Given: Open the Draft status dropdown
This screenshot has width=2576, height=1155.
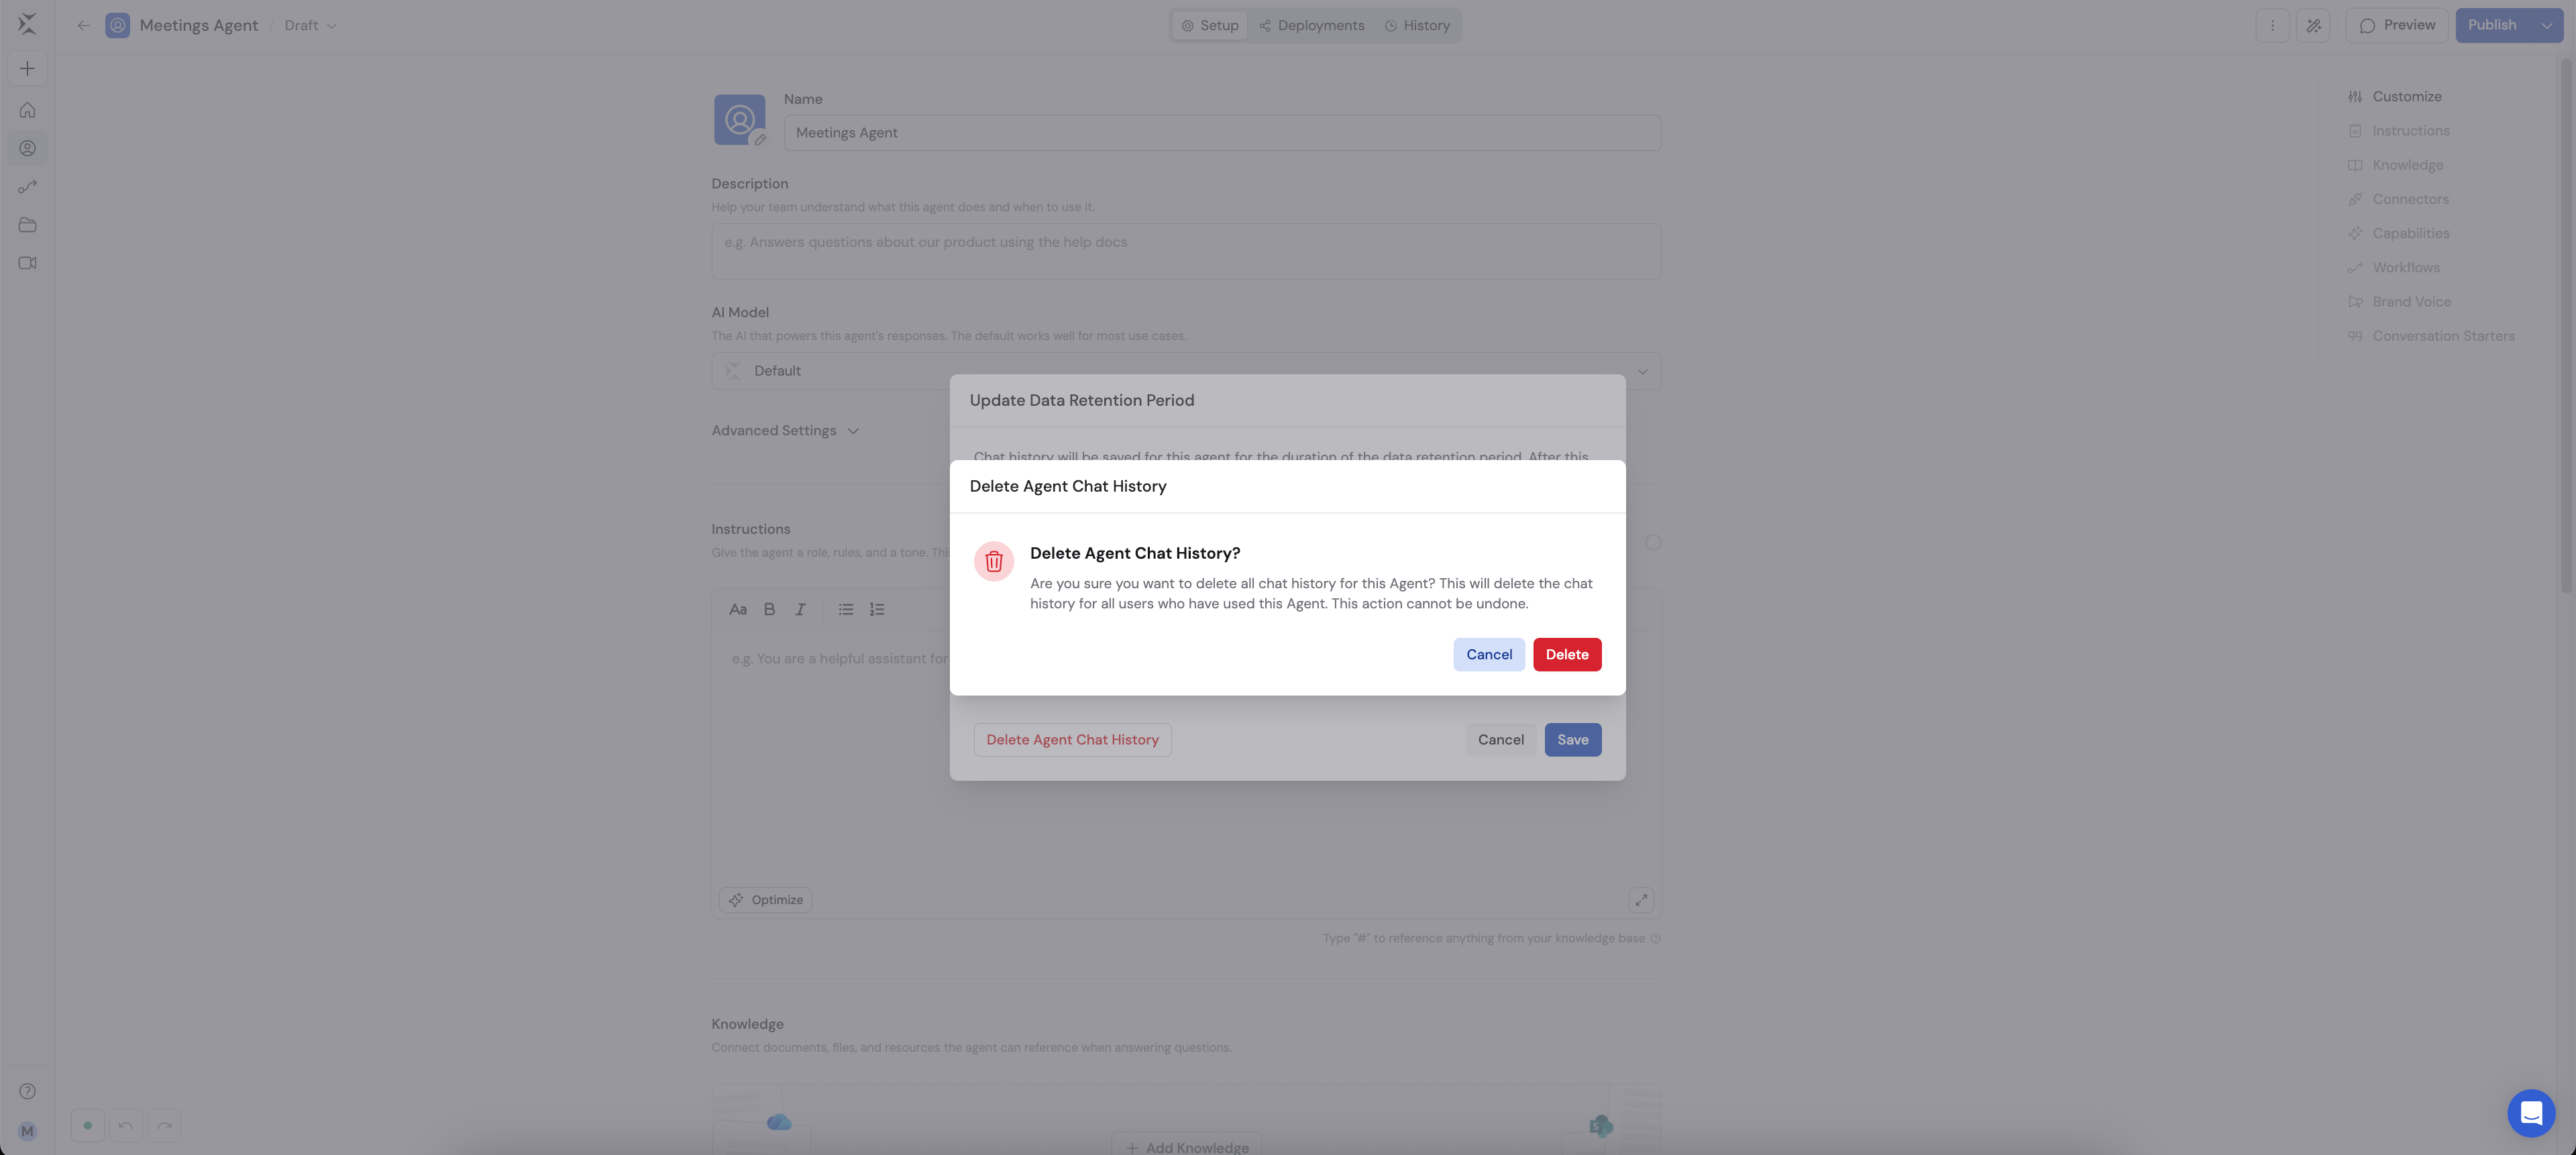Looking at the screenshot, I should click(x=310, y=25).
